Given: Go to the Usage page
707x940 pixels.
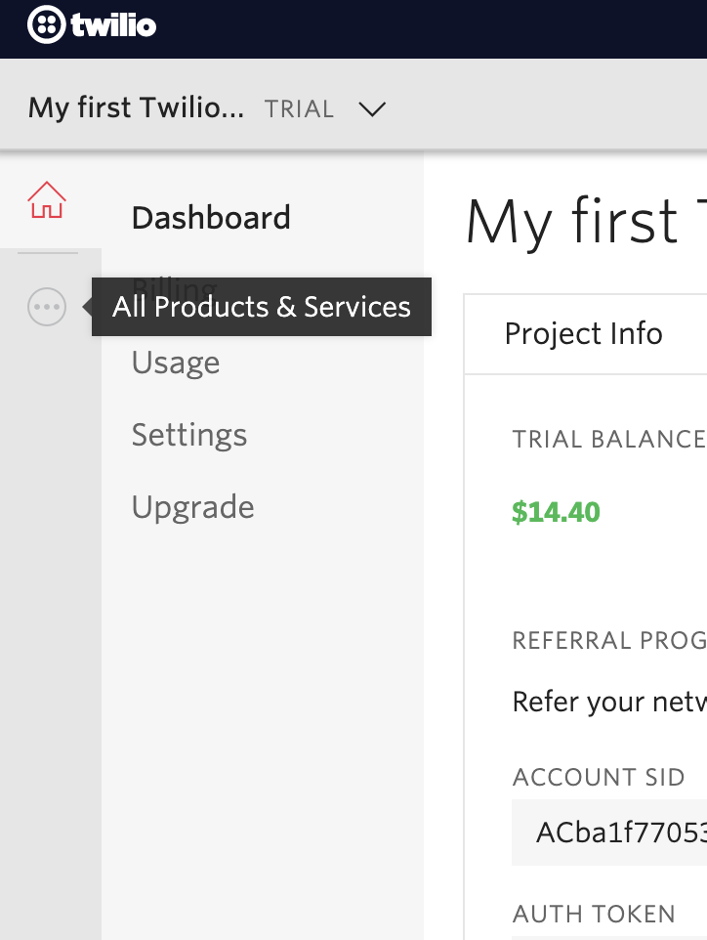Looking at the screenshot, I should click(x=176, y=363).
